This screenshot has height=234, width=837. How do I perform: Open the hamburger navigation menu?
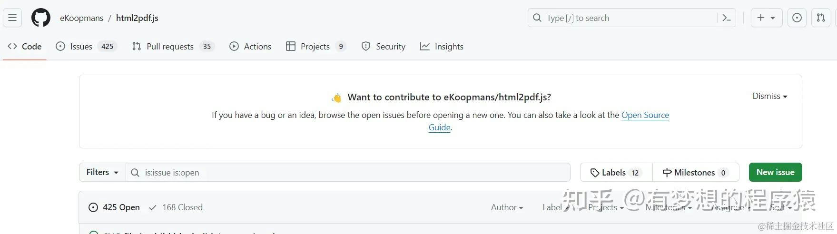[12, 18]
